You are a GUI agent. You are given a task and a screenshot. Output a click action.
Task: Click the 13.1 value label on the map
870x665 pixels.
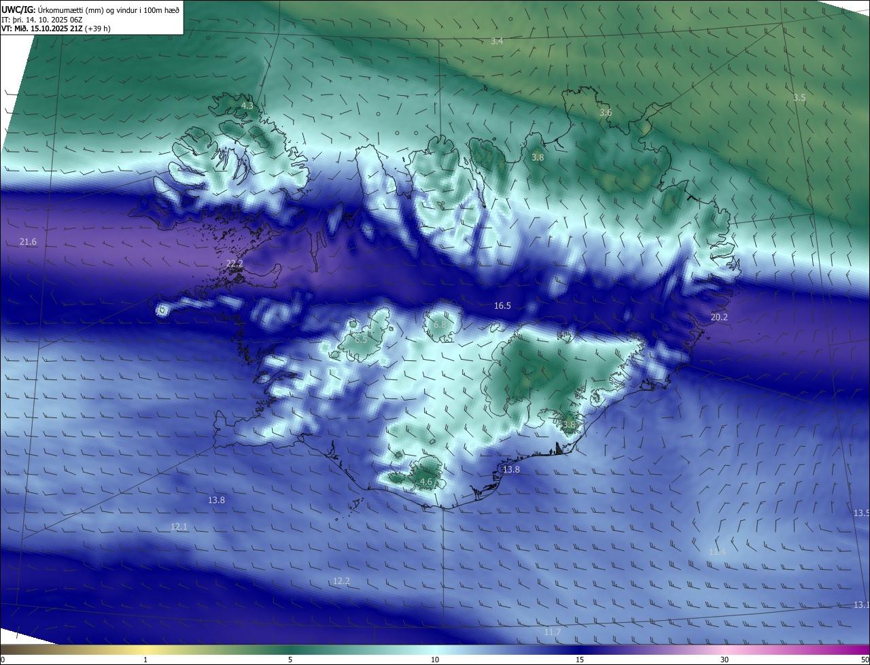point(861,605)
